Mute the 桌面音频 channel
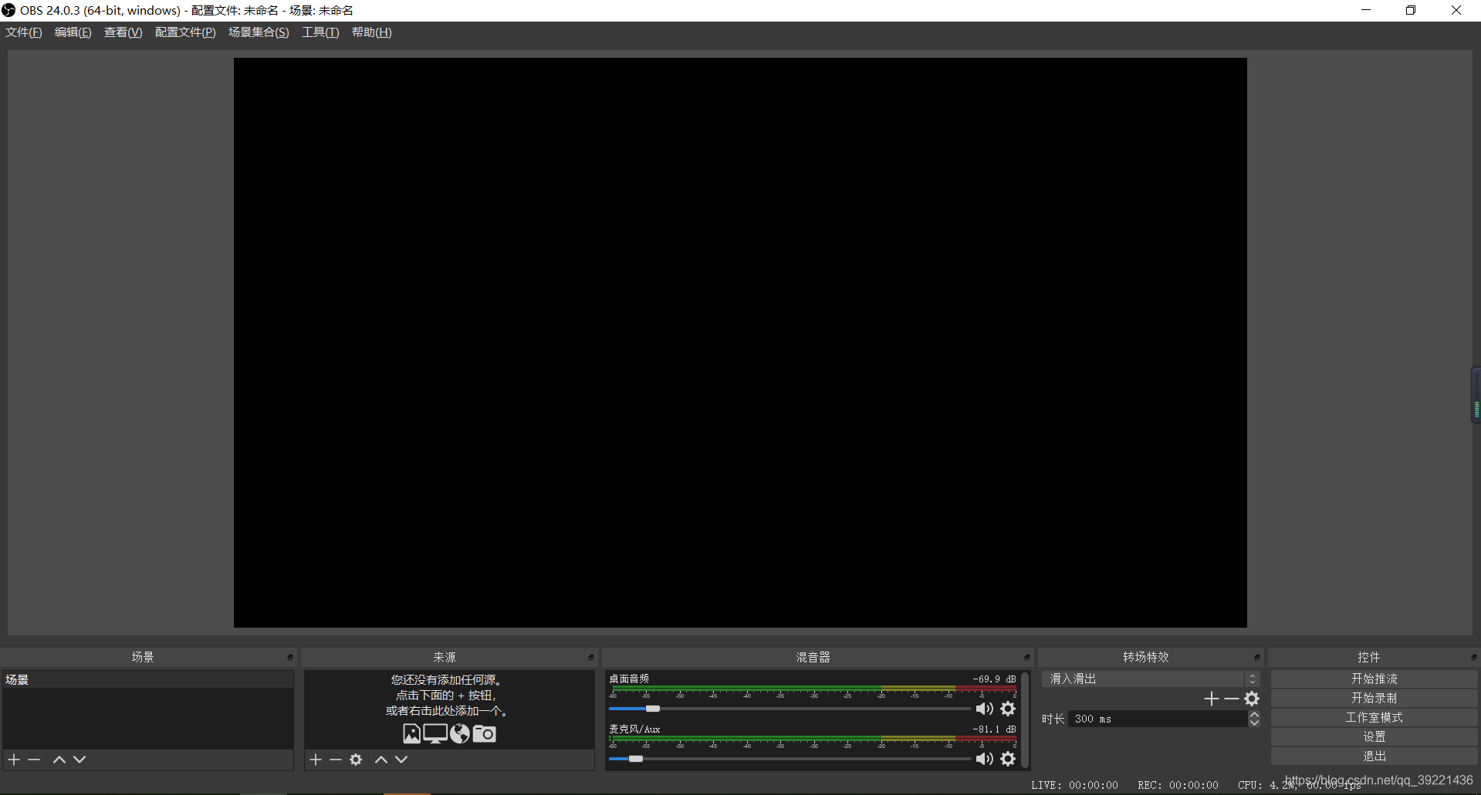 pos(985,709)
